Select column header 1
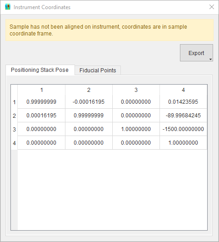This screenshot has height=242, width=219. pos(41,90)
